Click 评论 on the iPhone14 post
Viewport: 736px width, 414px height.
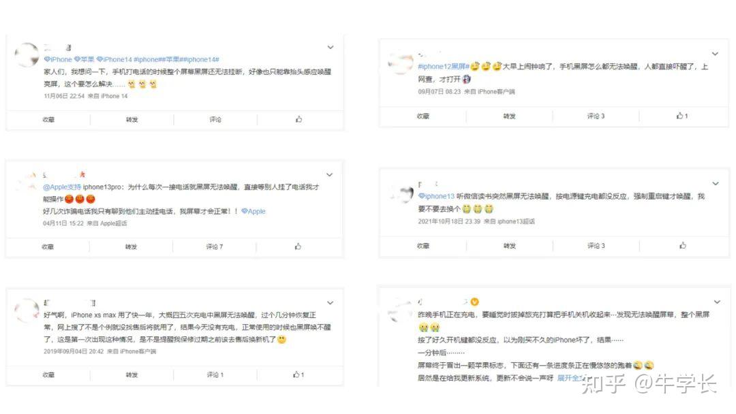click(x=215, y=120)
